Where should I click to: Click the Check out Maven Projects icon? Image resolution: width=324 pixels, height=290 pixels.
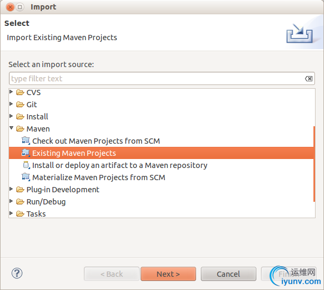26,141
